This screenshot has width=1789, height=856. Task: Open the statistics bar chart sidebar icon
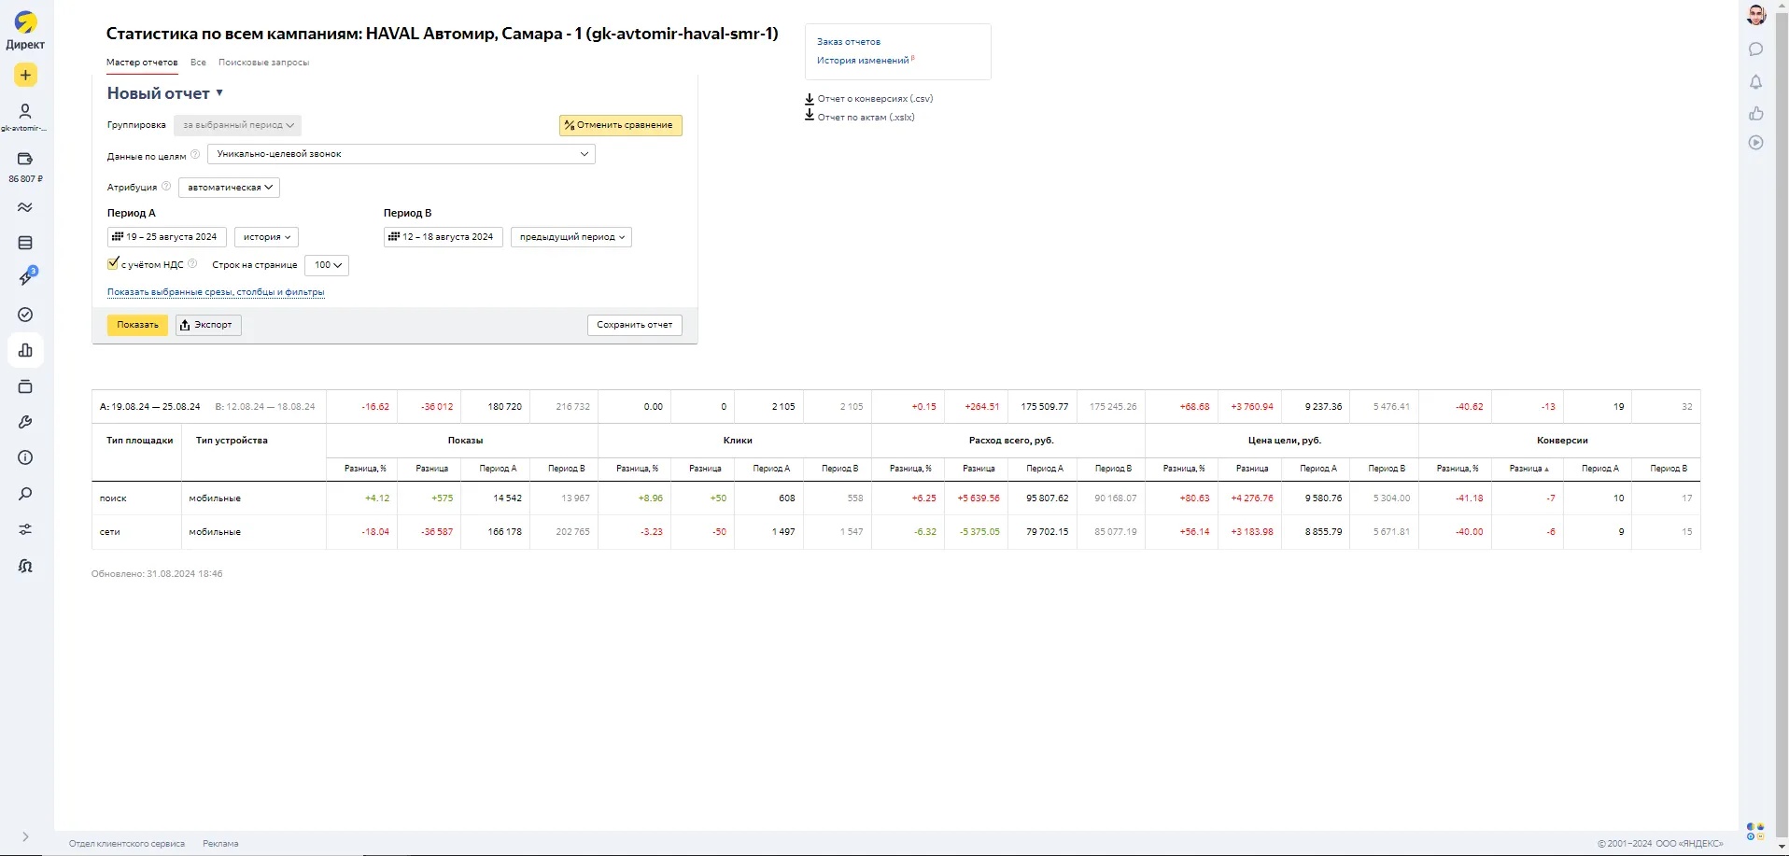25,350
